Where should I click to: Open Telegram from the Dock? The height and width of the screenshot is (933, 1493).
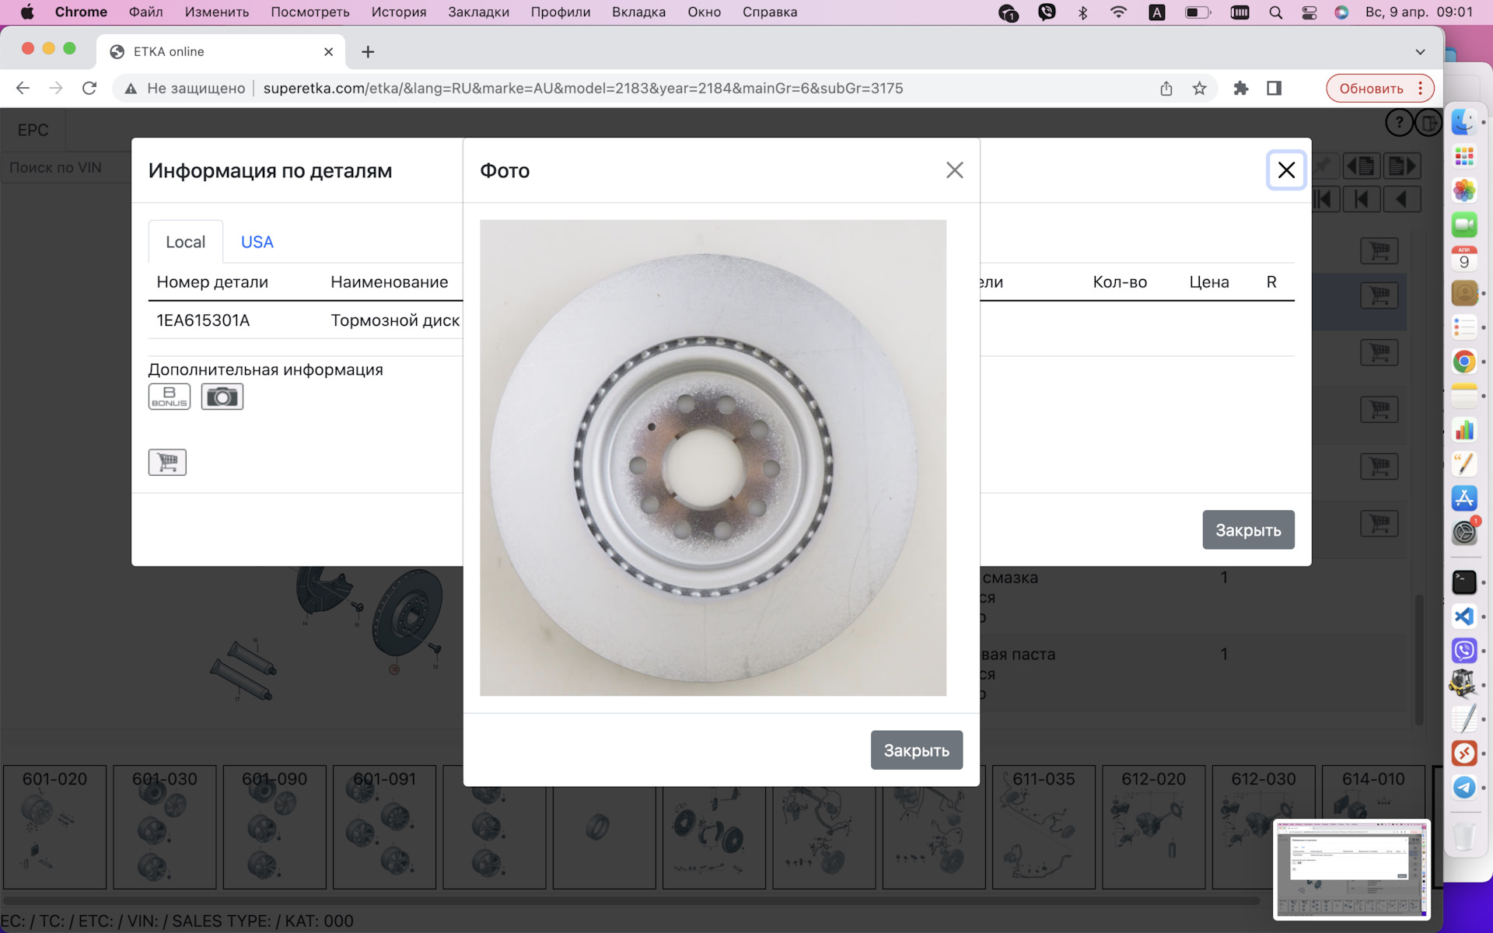(x=1463, y=787)
